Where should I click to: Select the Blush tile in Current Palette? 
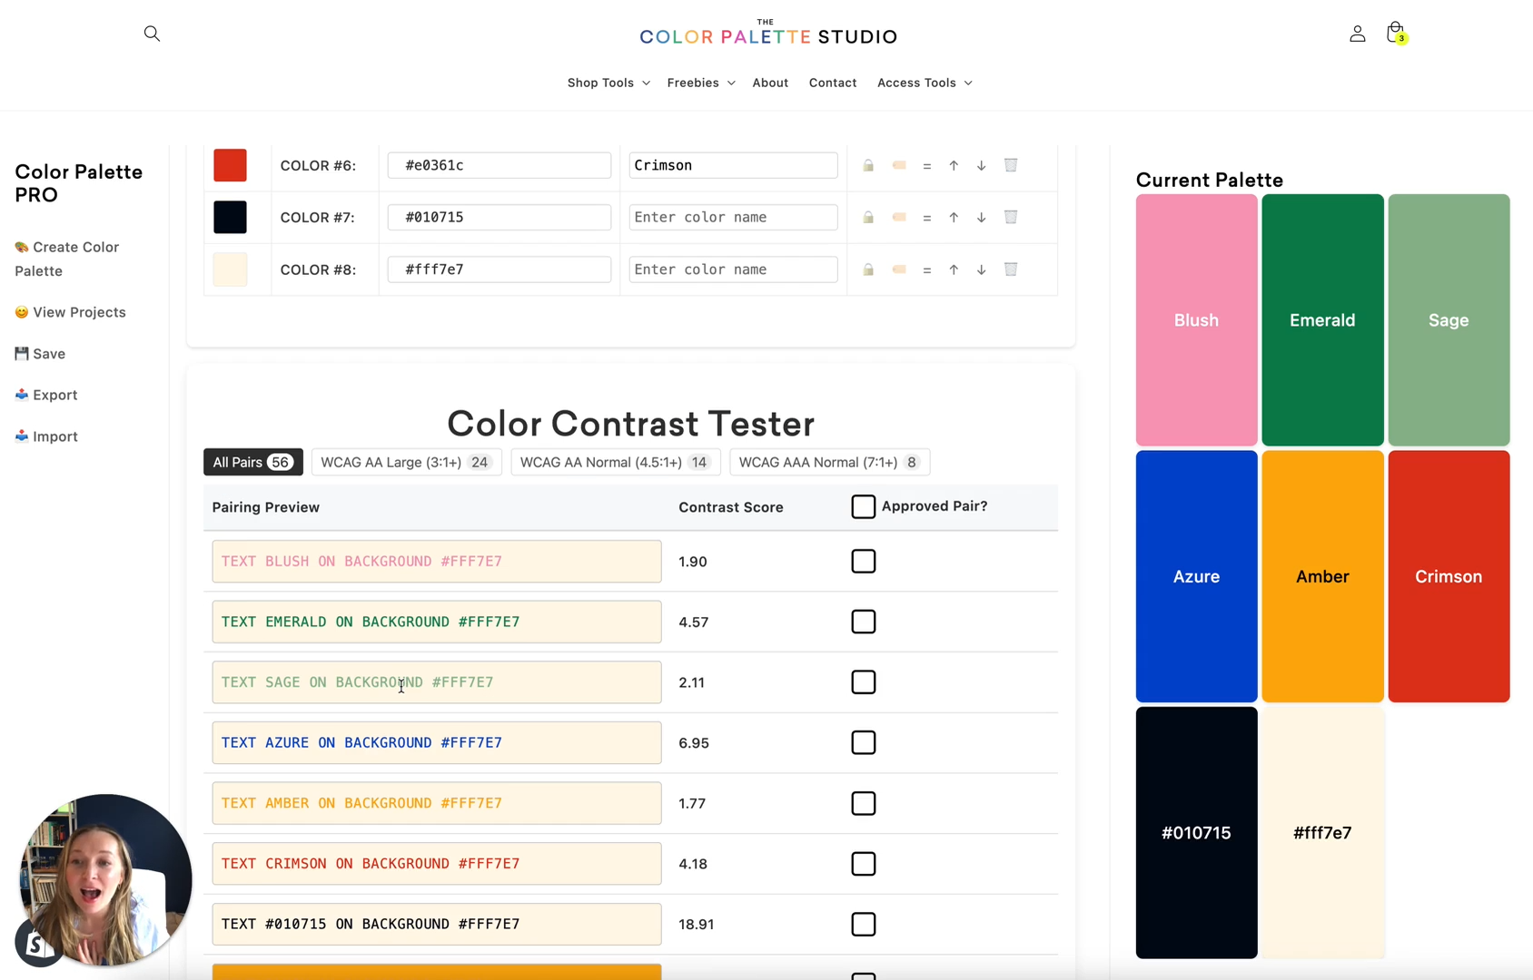[1196, 319]
